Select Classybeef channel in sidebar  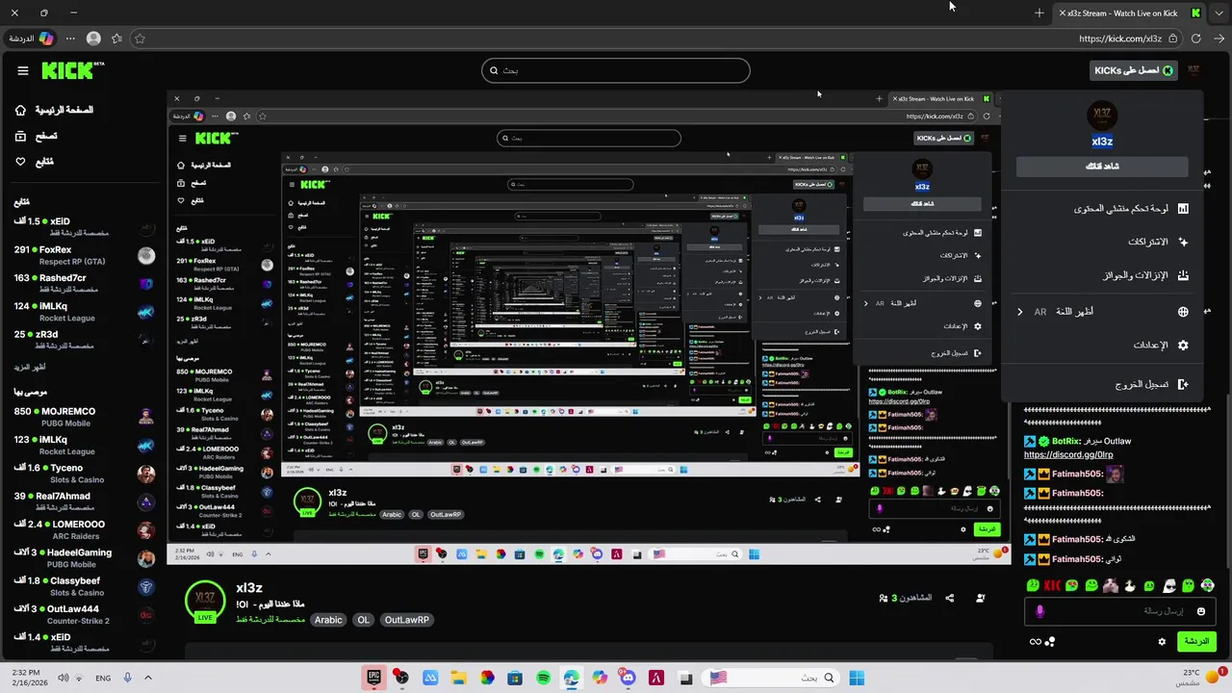[x=84, y=586]
